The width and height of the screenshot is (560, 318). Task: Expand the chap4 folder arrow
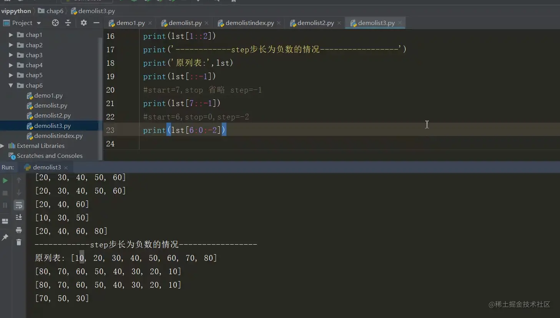click(x=11, y=65)
